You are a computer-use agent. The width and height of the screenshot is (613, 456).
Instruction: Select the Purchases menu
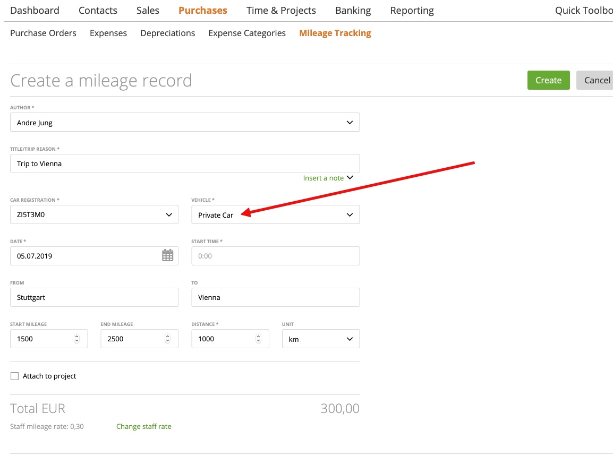pos(202,11)
